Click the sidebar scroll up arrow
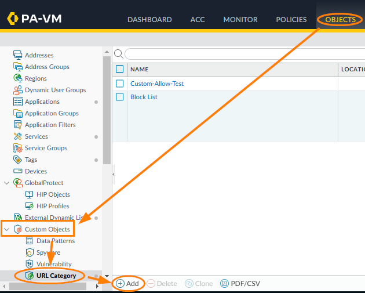 [x=107, y=52]
